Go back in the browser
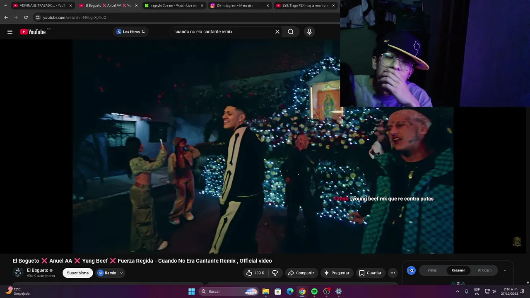 tap(6, 17)
